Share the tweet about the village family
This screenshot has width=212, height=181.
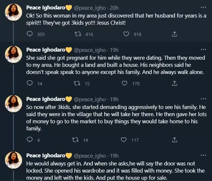click(x=174, y=140)
